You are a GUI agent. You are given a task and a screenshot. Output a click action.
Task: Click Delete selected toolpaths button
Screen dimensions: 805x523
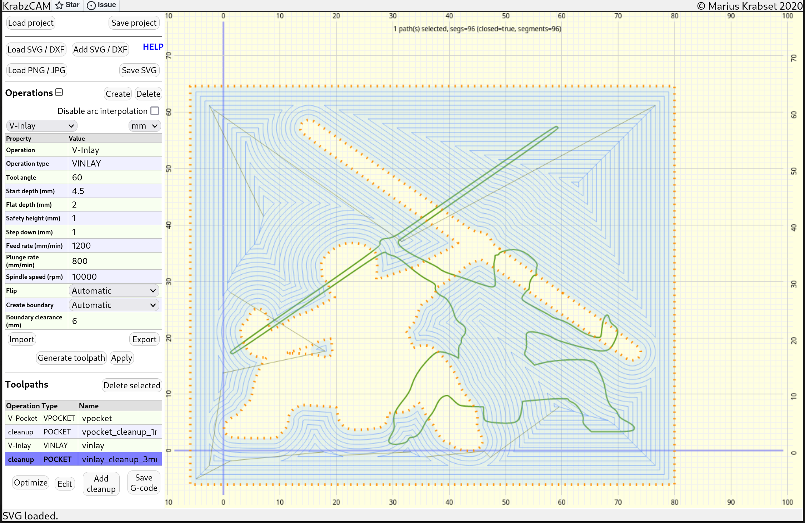(132, 385)
